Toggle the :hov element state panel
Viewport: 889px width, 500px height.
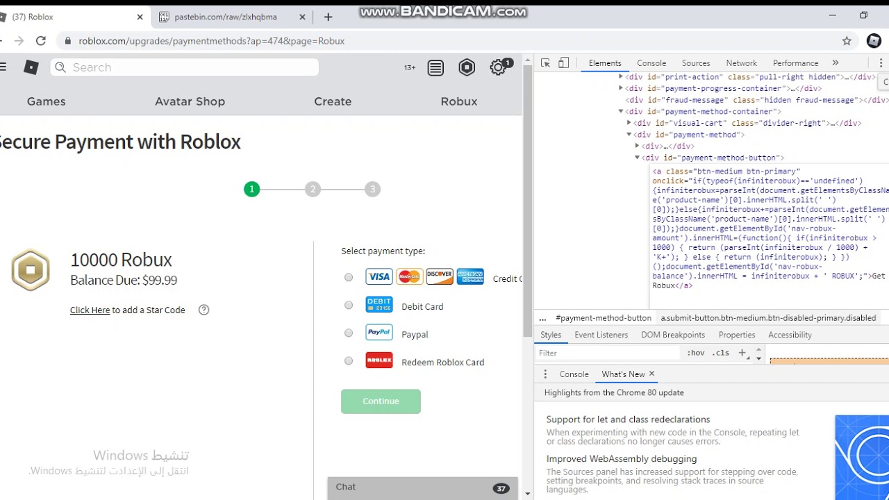696,353
